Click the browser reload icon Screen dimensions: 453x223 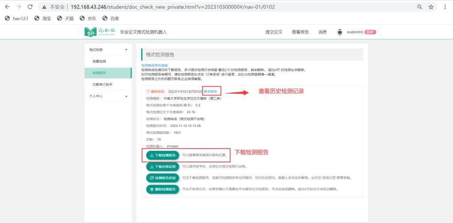[30, 7]
